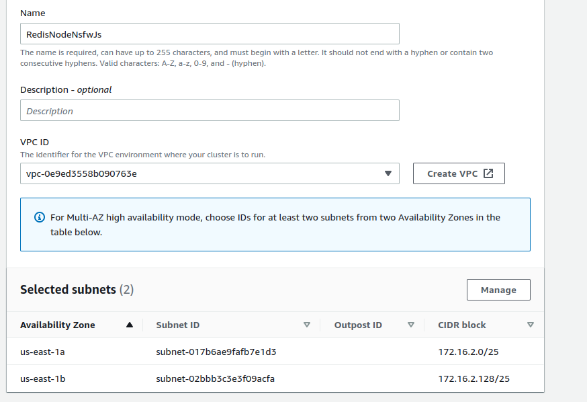Click the Availability Zone ascending sort arrow
The height and width of the screenshot is (402, 587).
click(x=130, y=325)
